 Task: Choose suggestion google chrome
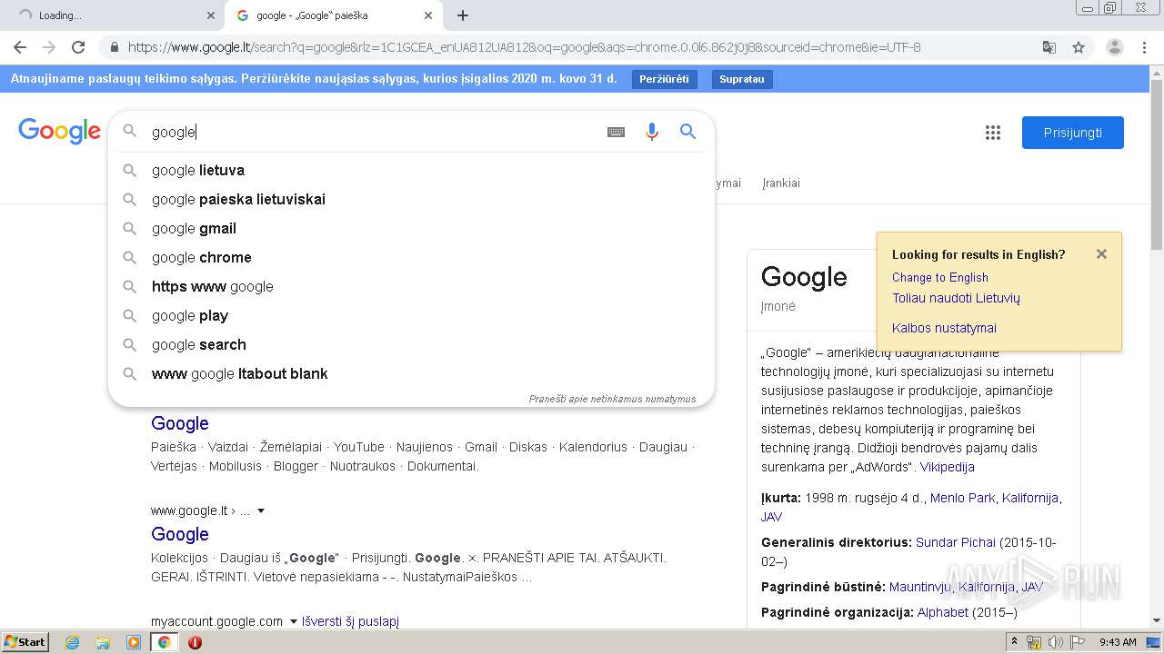point(411,257)
